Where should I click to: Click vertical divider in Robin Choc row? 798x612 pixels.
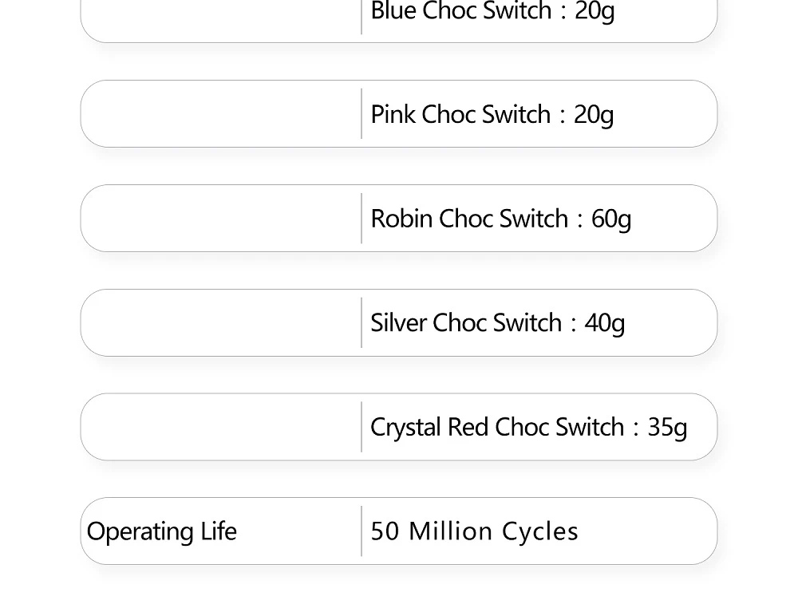tap(361, 219)
